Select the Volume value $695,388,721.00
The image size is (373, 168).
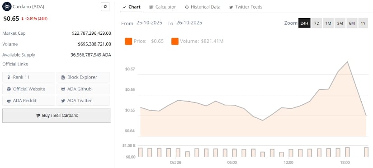(x=94, y=44)
